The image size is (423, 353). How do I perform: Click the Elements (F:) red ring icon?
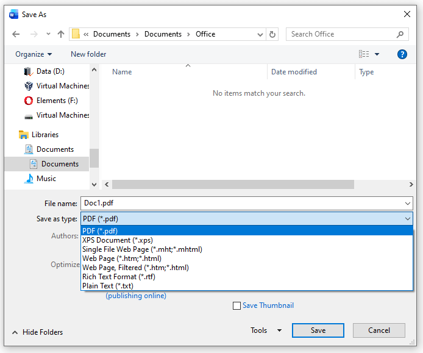click(x=29, y=101)
